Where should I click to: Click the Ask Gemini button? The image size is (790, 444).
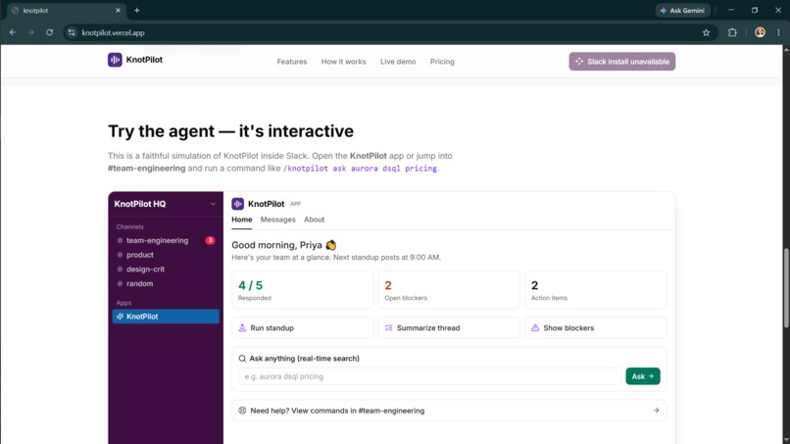click(x=683, y=10)
